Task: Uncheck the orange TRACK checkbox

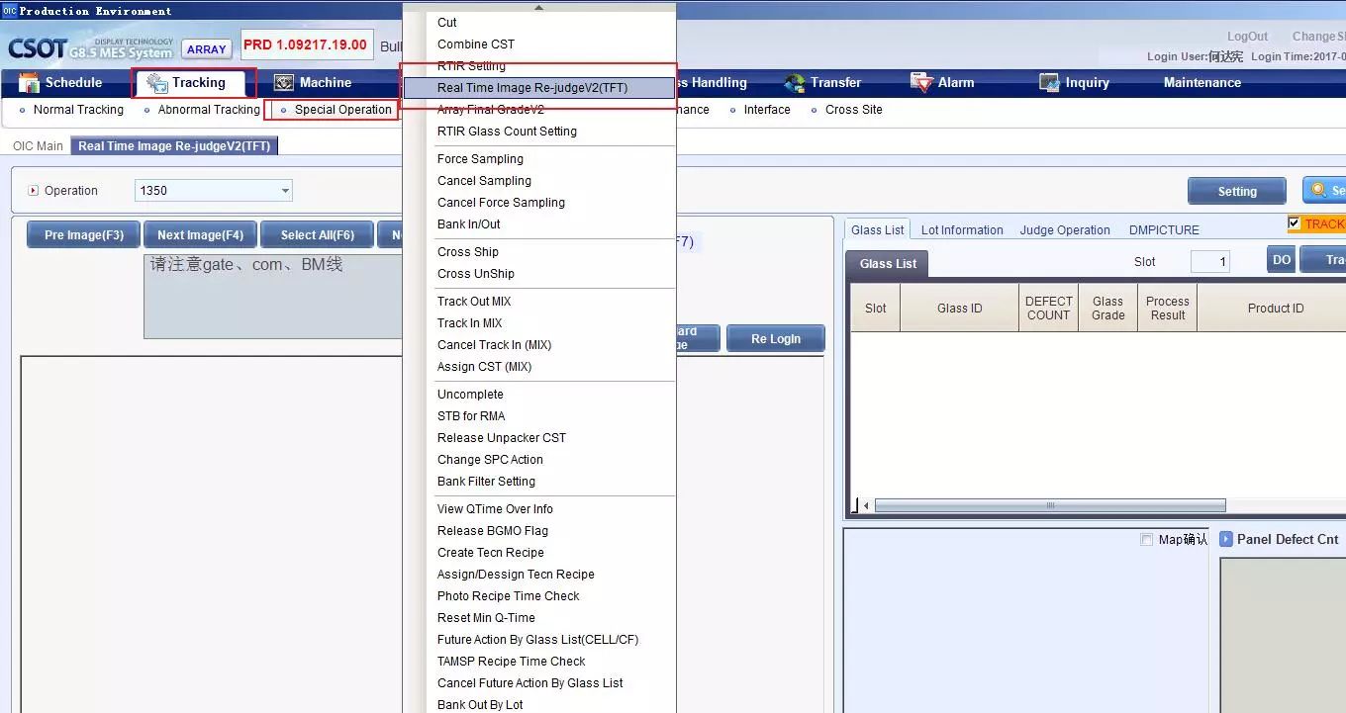Action: (1295, 223)
